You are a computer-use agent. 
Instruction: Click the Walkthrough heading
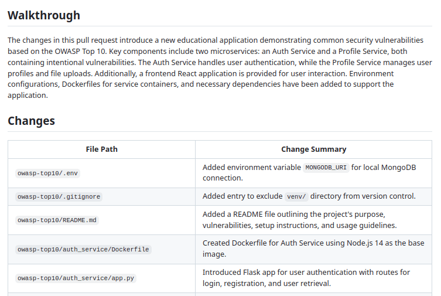click(44, 15)
